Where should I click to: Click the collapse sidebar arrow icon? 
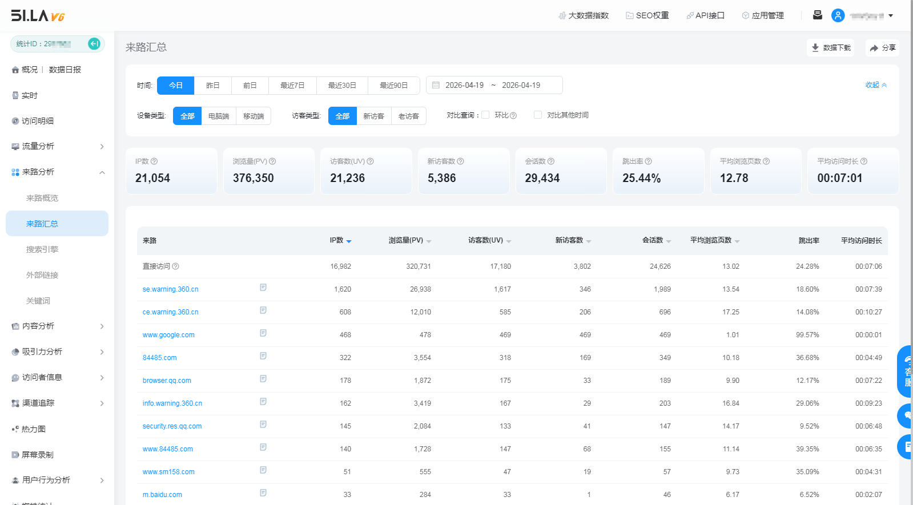click(x=94, y=44)
